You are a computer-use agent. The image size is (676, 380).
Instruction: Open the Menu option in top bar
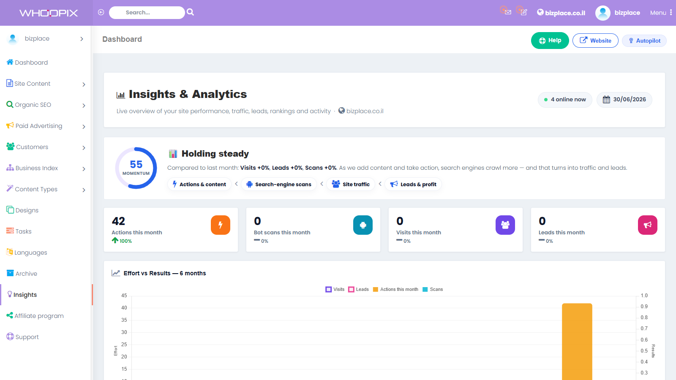tap(661, 13)
